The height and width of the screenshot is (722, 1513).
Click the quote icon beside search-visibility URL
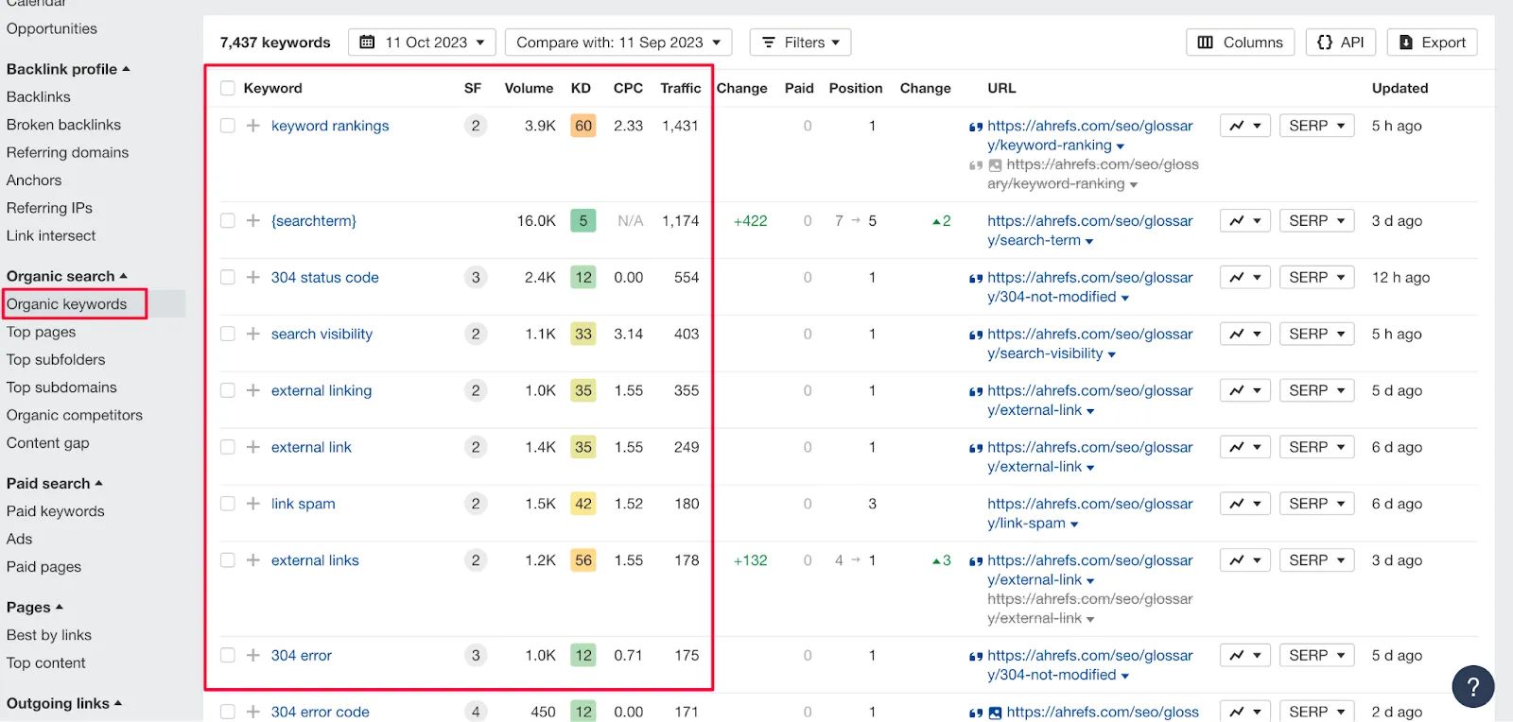point(975,335)
